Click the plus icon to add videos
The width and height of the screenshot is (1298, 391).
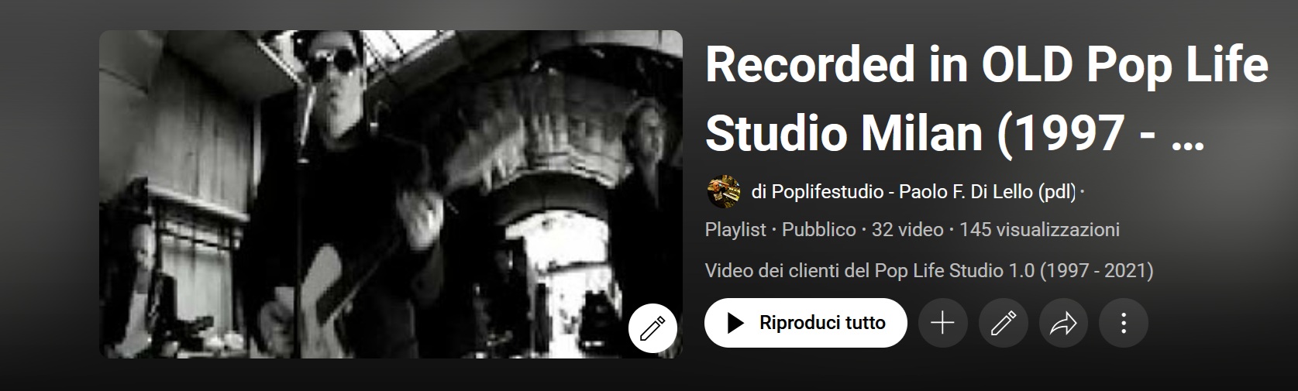(942, 323)
